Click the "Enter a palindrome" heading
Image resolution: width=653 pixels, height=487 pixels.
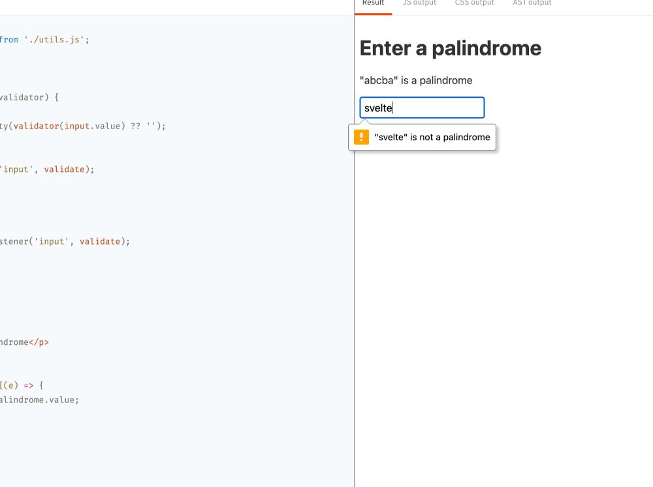(450, 48)
